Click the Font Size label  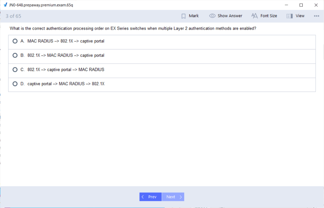point(269,16)
